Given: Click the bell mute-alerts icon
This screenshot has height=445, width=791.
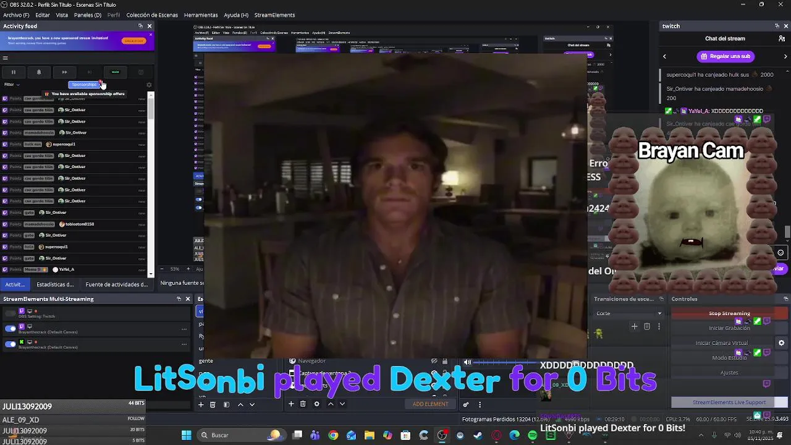Looking at the screenshot, I should click(38, 72).
